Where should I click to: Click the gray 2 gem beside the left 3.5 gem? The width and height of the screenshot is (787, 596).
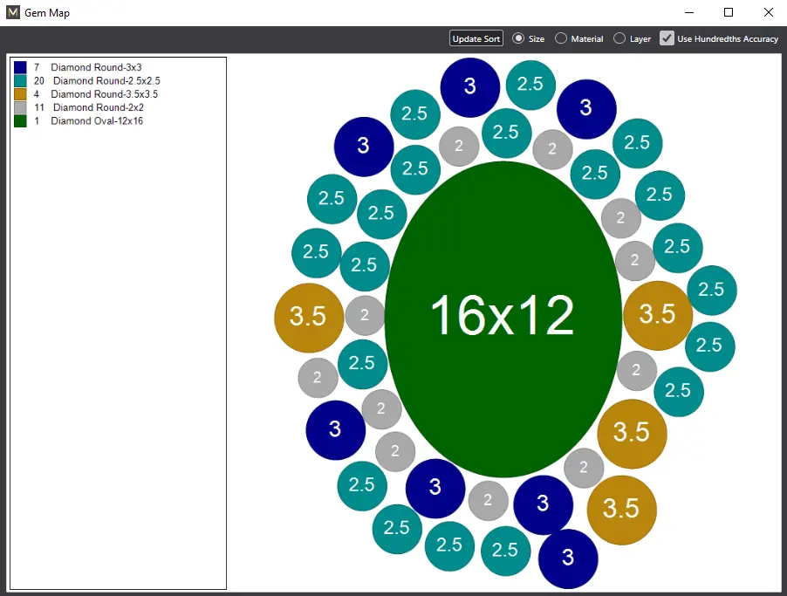[365, 316]
